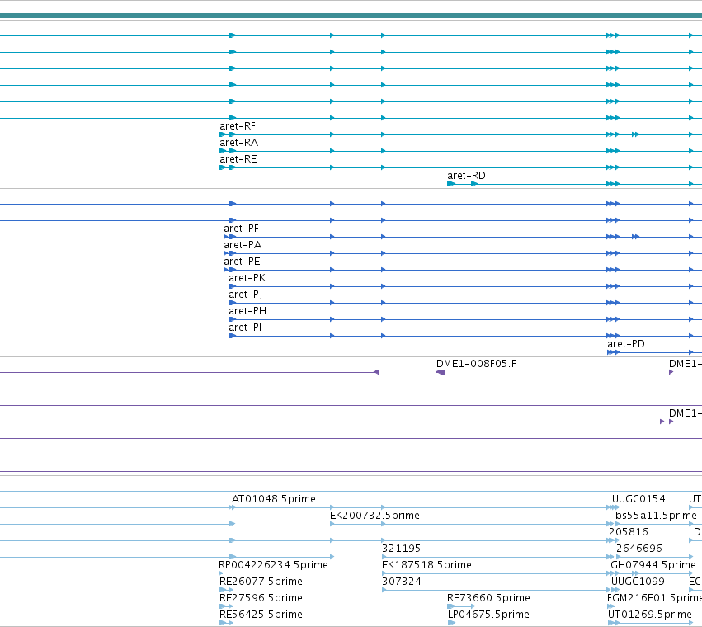Click the aret-PJ protein label
Viewport: 702px width, 627px height.
[x=245, y=295]
